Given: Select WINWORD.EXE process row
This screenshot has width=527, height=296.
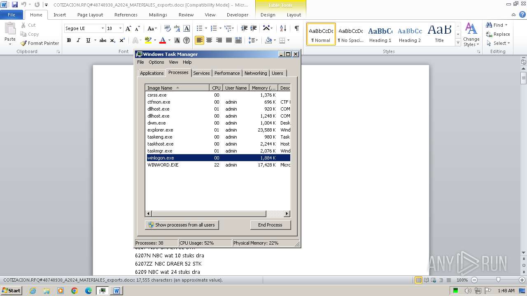Looking at the screenshot, I should (218, 165).
